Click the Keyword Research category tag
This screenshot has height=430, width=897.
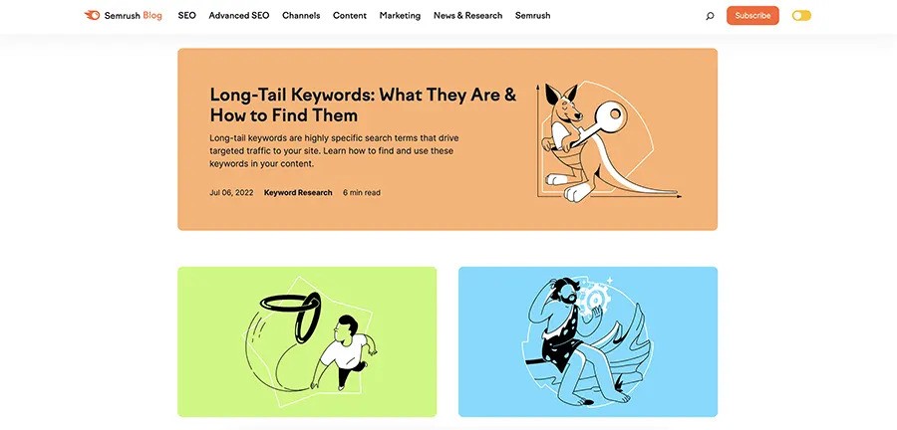coord(298,192)
